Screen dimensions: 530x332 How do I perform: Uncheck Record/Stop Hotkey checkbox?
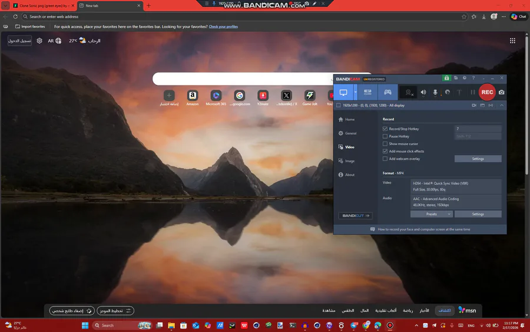click(385, 129)
